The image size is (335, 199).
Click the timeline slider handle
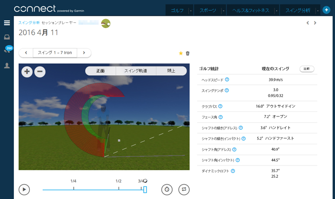tap(145, 189)
